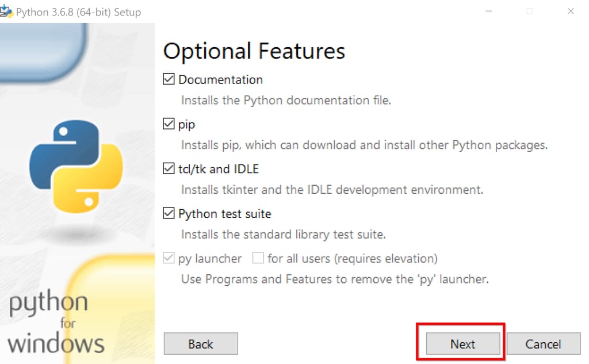This screenshot has width=589, height=364.
Task: Uncheck the Python test suite checkbox
Action: 169,214
